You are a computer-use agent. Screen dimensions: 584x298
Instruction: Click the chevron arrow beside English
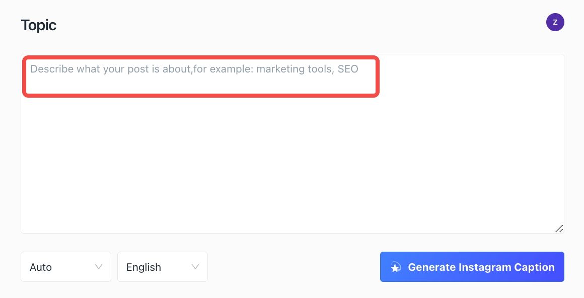[195, 267]
